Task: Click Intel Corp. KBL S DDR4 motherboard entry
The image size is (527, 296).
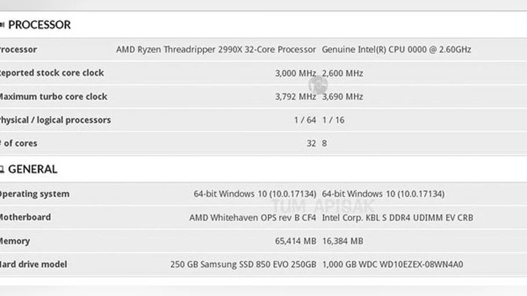Action: 397,218
